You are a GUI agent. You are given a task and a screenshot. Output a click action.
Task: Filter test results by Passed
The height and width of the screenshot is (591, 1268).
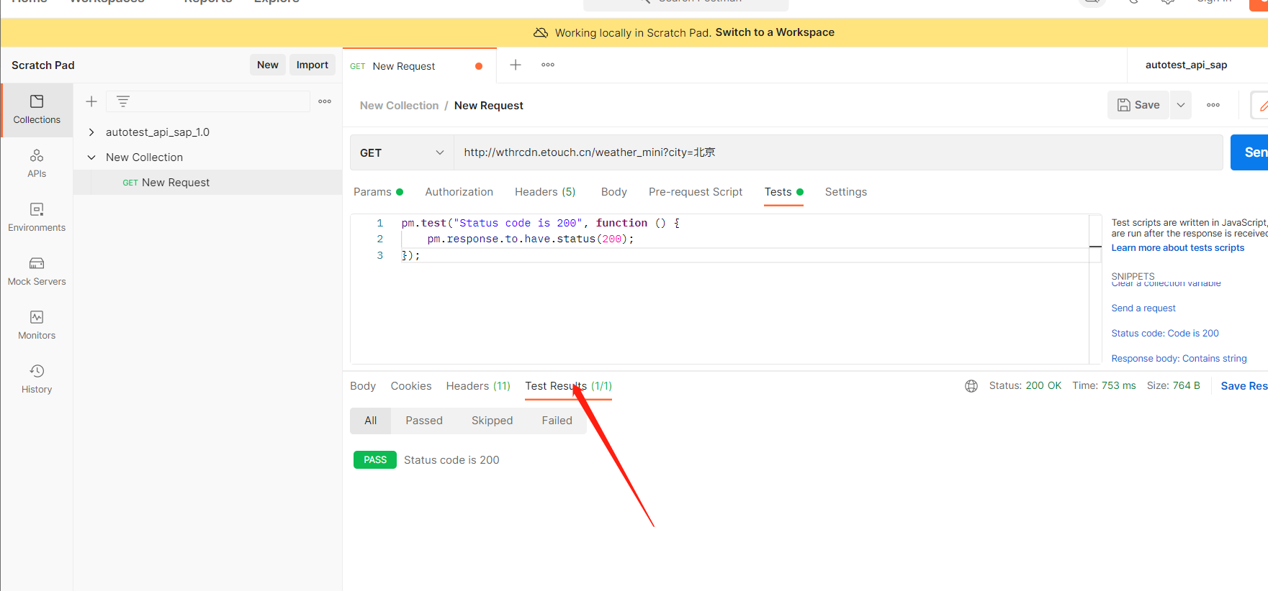tap(424, 421)
